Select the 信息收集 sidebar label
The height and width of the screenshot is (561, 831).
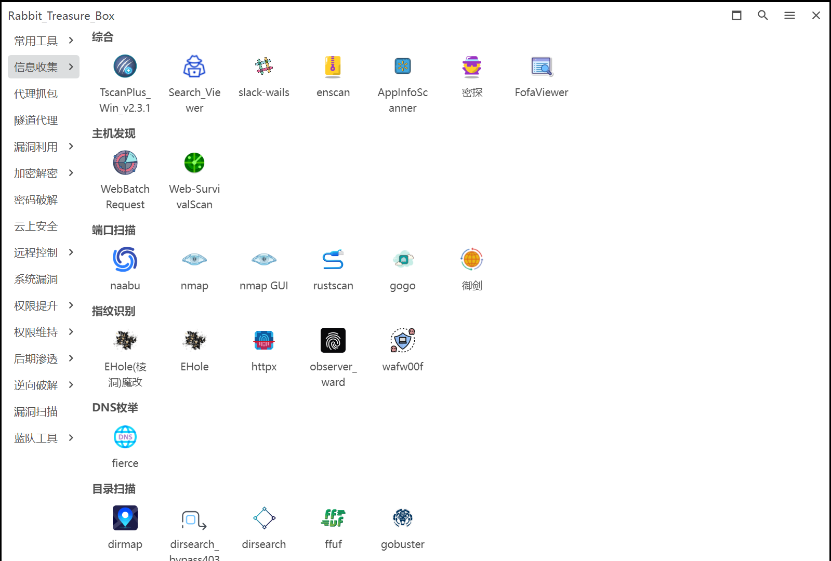(36, 67)
